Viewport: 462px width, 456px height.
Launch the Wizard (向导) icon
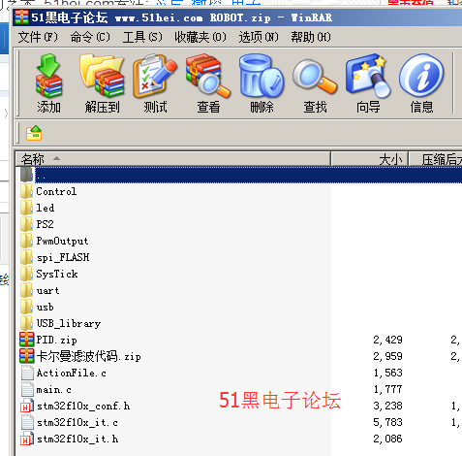368,77
